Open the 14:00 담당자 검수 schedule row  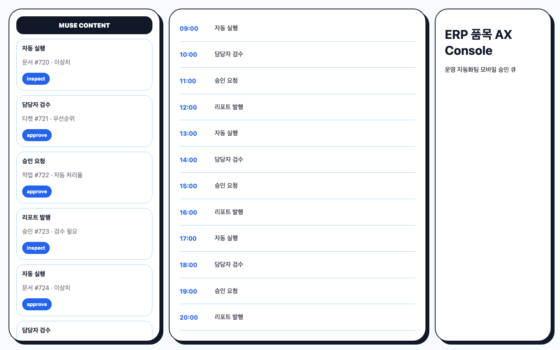[297, 160]
